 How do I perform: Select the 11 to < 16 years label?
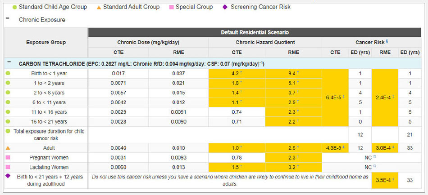tap(49, 112)
